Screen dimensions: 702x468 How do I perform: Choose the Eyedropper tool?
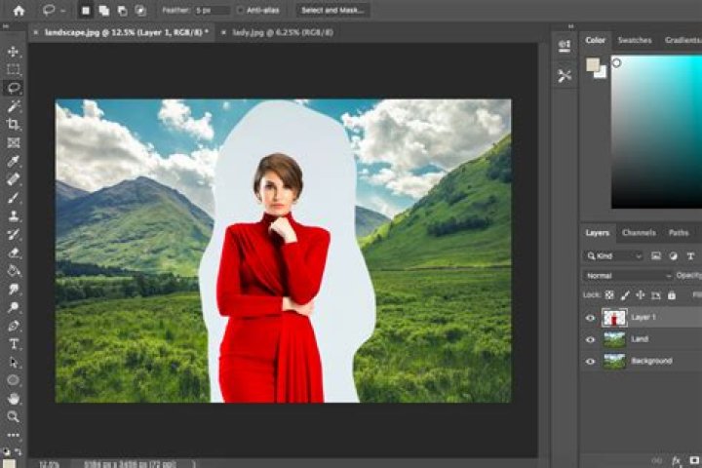tap(14, 161)
